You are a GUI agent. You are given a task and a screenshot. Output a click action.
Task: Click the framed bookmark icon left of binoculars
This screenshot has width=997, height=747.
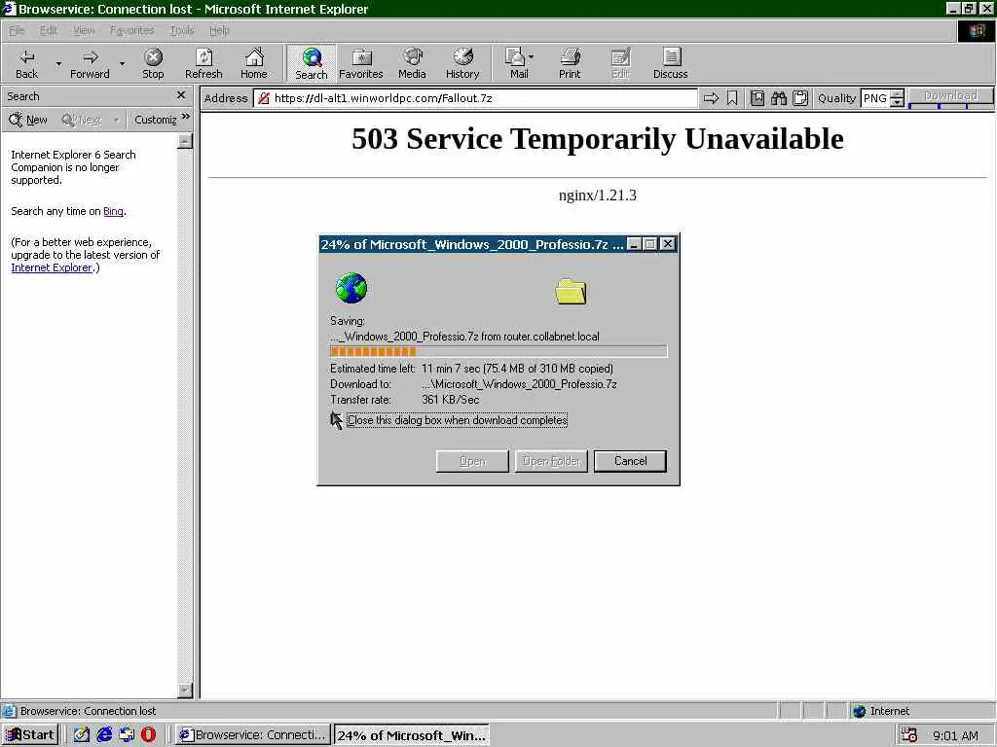pyautogui.click(x=757, y=98)
